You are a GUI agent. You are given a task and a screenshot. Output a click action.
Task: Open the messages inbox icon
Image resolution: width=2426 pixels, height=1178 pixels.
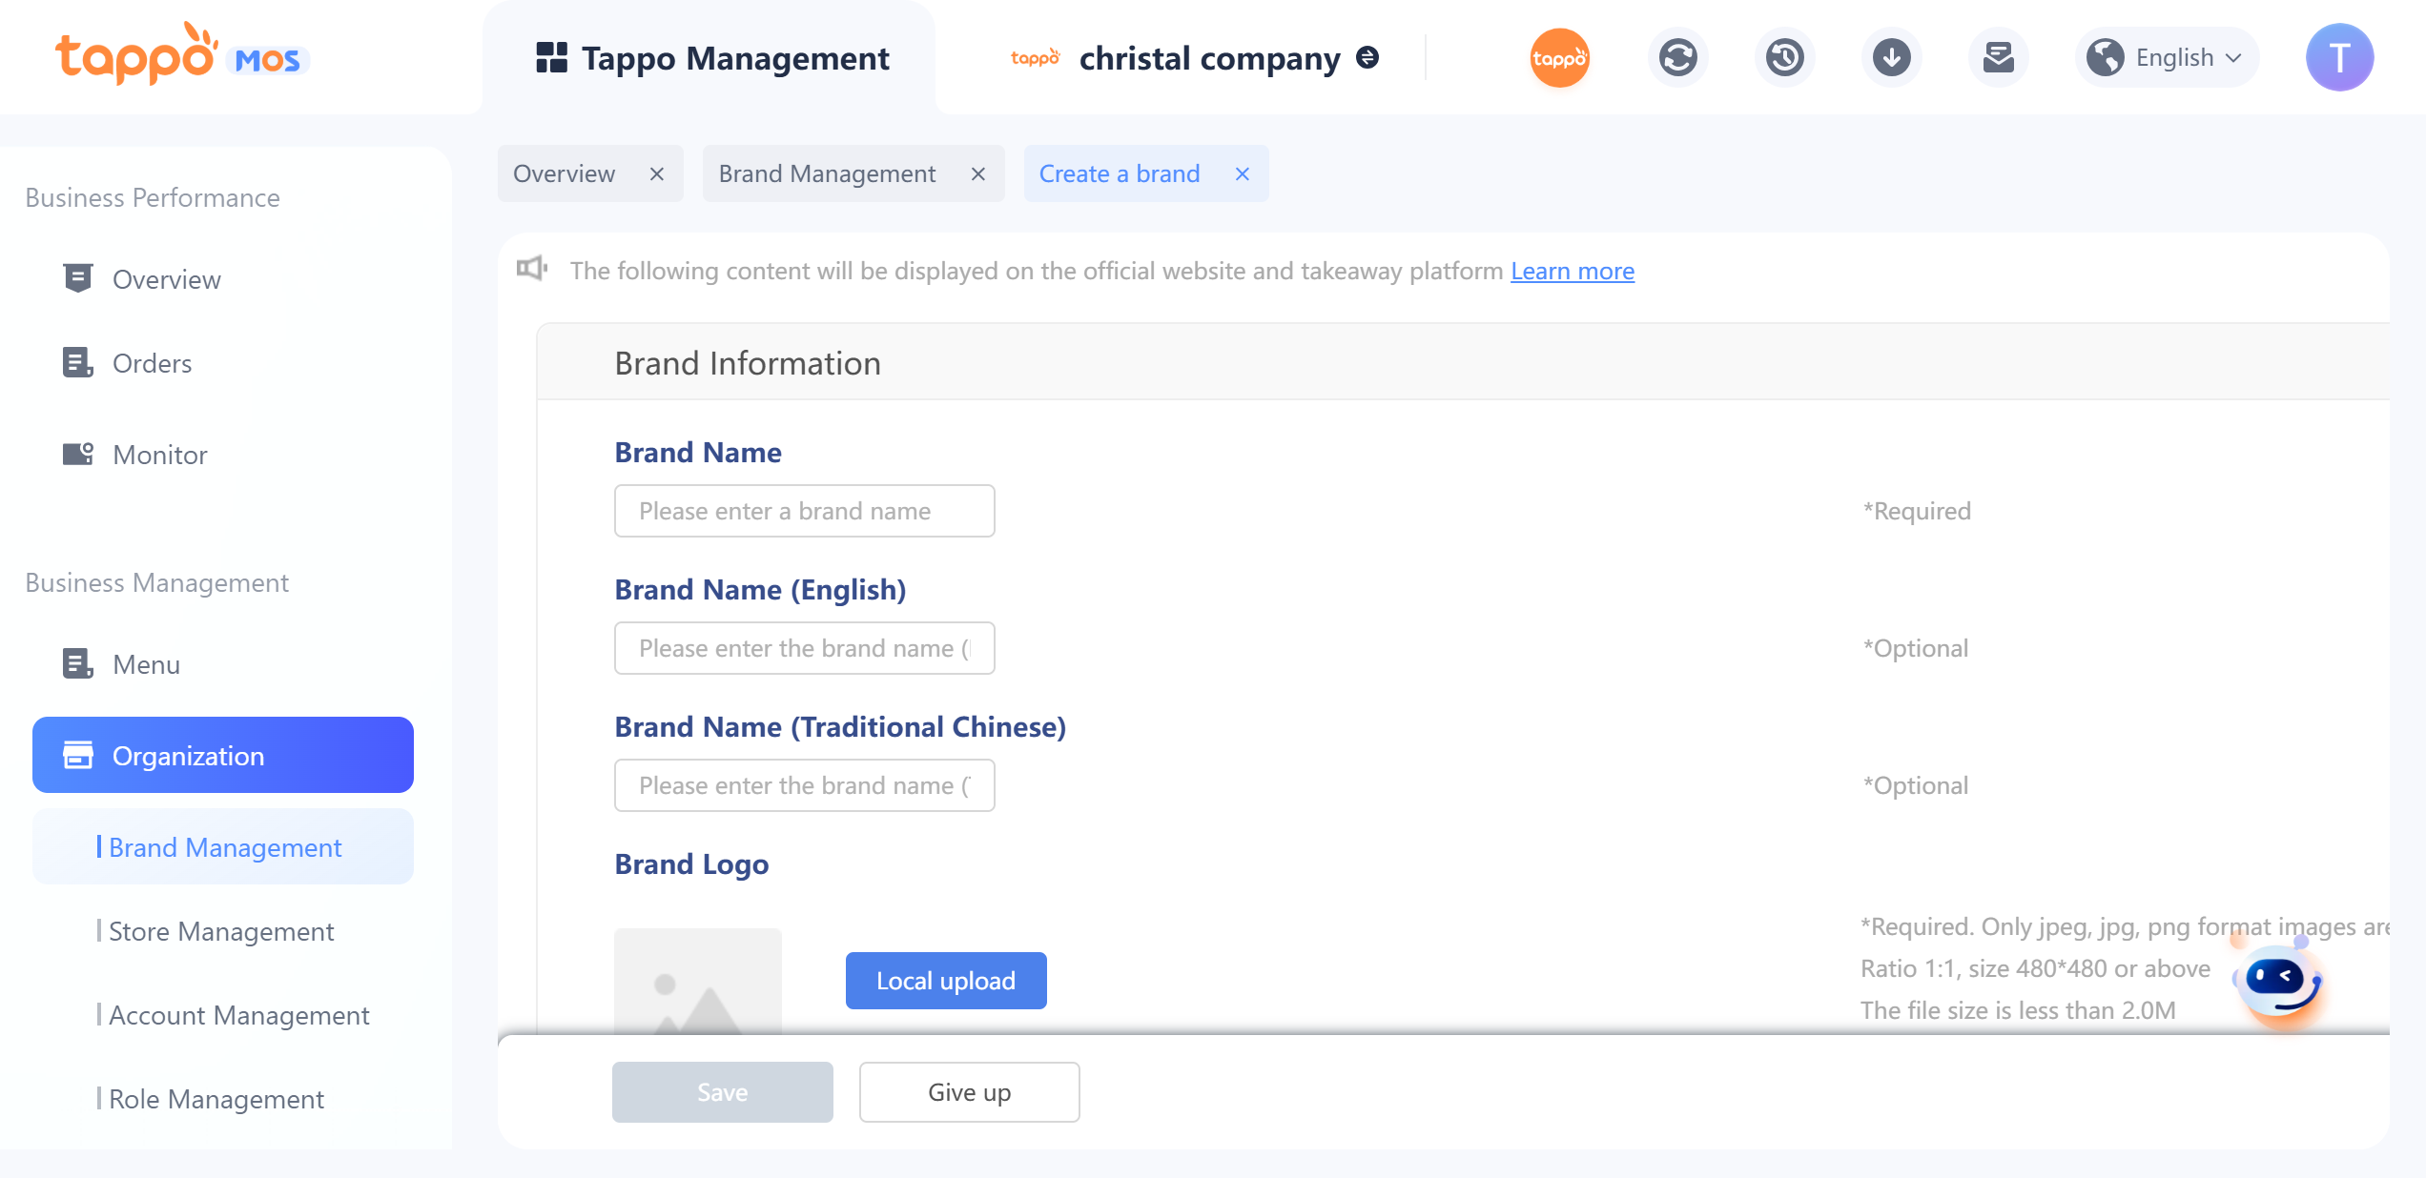coord(1998,58)
